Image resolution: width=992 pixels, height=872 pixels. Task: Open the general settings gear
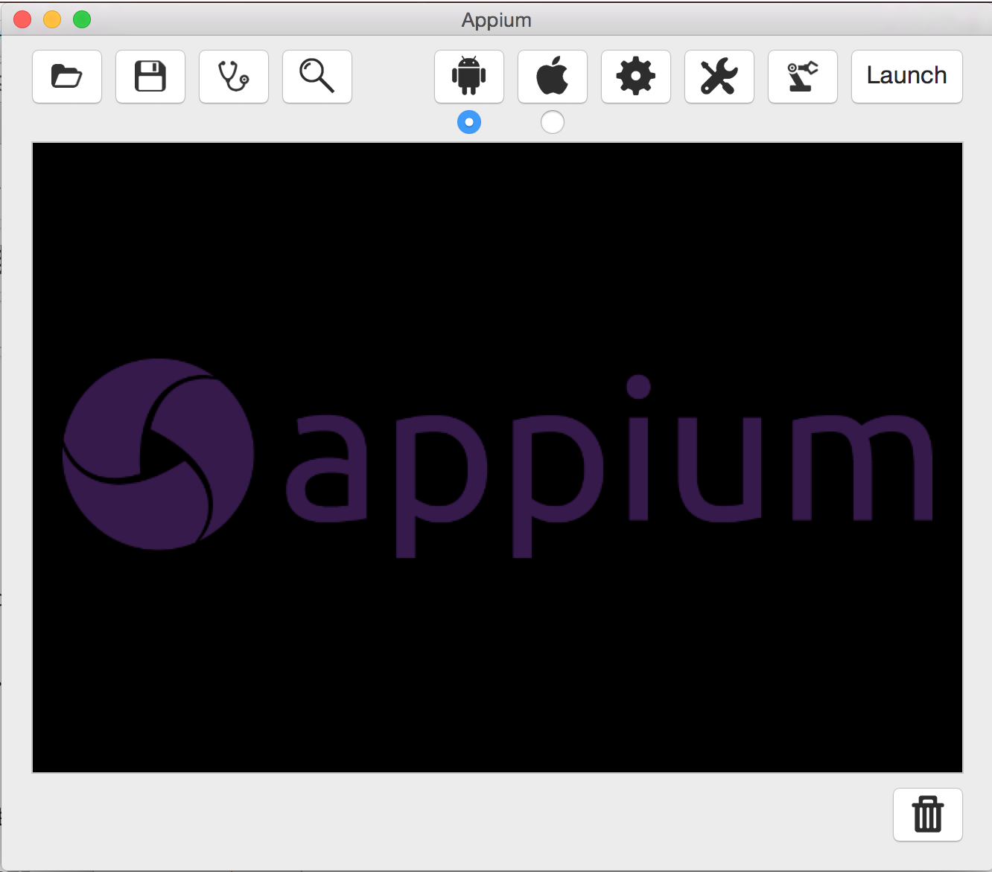click(635, 76)
